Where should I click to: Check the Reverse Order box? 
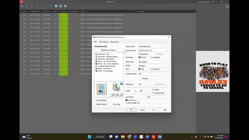pyautogui.click(x=153, y=93)
